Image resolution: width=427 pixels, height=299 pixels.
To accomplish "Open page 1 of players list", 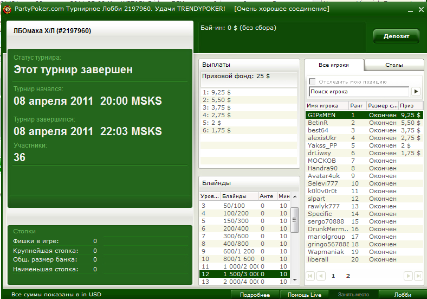I will pyautogui.click(x=333, y=276).
